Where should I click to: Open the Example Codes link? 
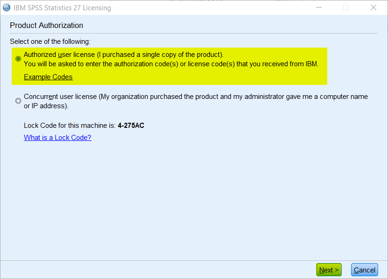(x=48, y=77)
